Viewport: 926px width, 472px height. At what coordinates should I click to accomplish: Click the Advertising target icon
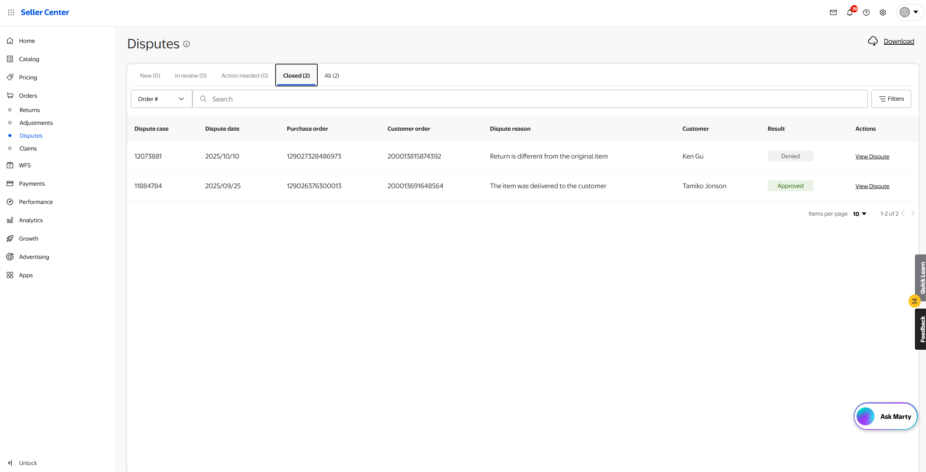click(10, 257)
